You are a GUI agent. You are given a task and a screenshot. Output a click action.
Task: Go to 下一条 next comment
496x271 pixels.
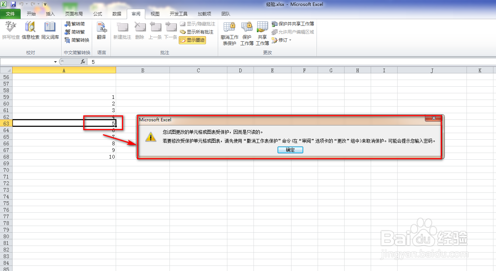tap(171, 31)
